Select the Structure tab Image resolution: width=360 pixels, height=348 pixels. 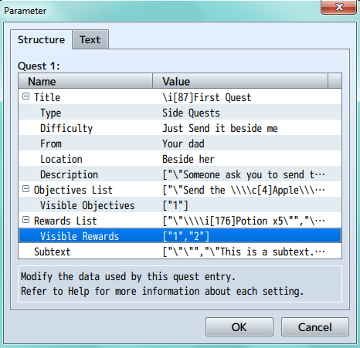pyautogui.click(x=41, y=39)
